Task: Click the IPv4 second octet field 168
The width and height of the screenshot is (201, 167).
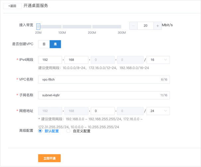Action: 77,60
